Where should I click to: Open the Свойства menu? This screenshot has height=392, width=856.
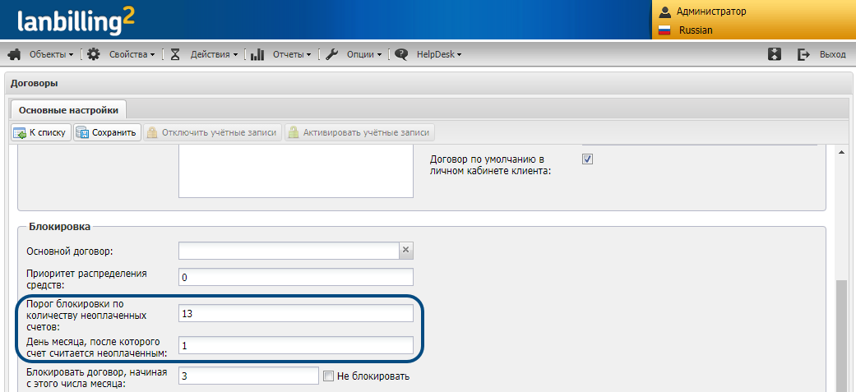[x=132, y=54]
